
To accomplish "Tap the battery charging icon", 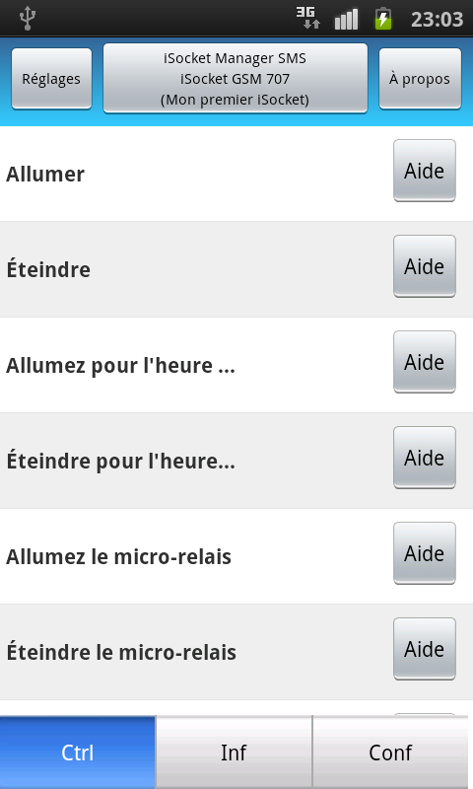I will pyautogui.click(x=383, y=19).
